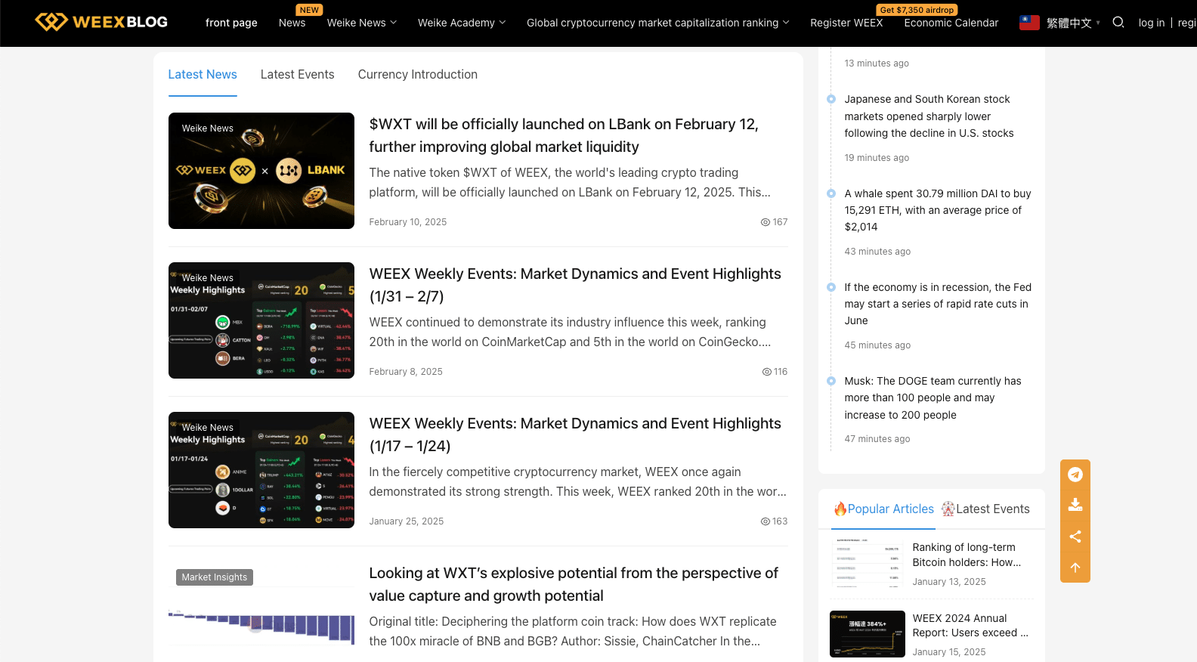This screenshot has height=662, width=1197.
Task: Click the 43 minutes ago timestamp
Action: point(877,252)
